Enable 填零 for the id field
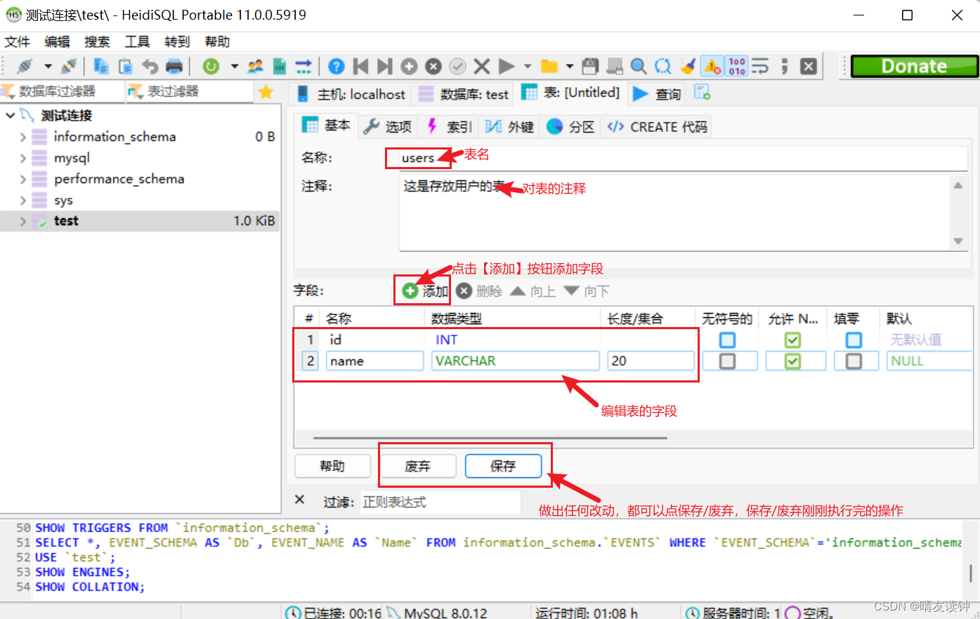The image size is (980, 619). tap(854, 340)
